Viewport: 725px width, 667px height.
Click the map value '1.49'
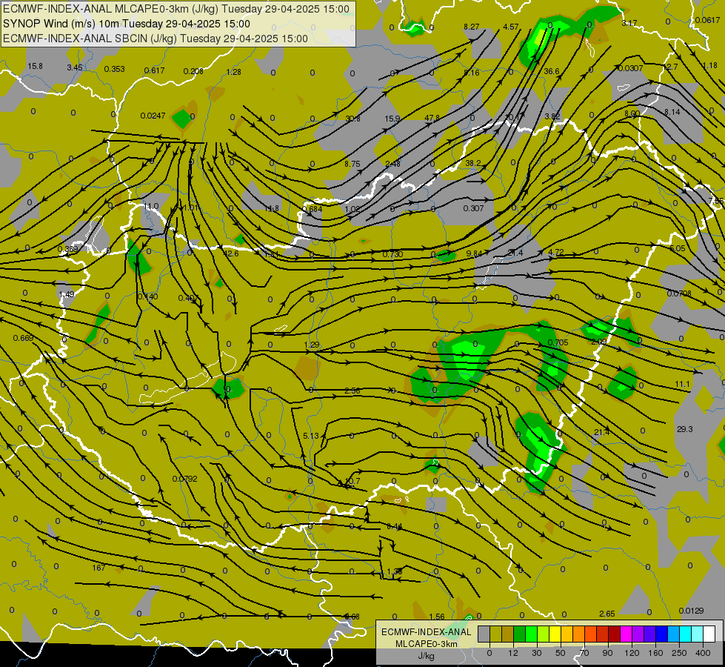(x=67, y=294)
